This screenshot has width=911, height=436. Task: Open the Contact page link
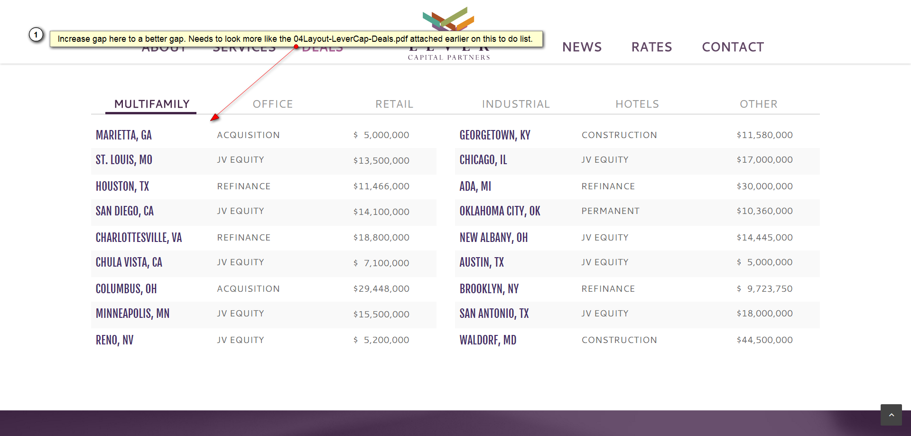click(733, 47)
